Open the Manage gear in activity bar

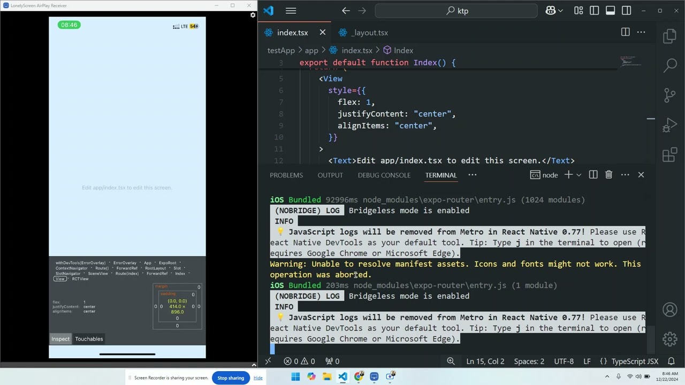click(x=670, y=338)
